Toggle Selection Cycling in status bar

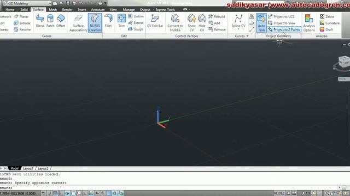tap(121, 193)
